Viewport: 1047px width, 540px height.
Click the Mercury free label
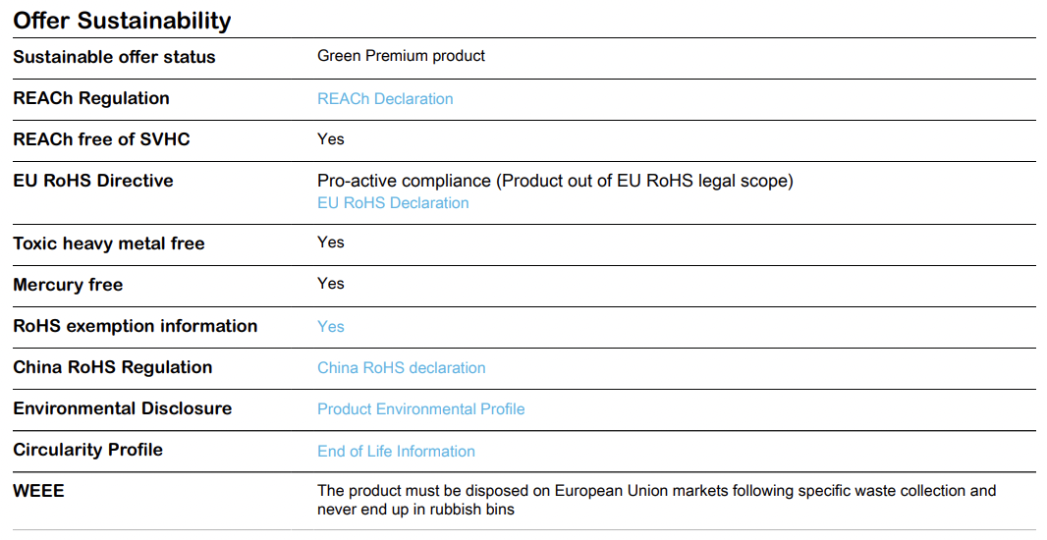click(x=68, y=285)
